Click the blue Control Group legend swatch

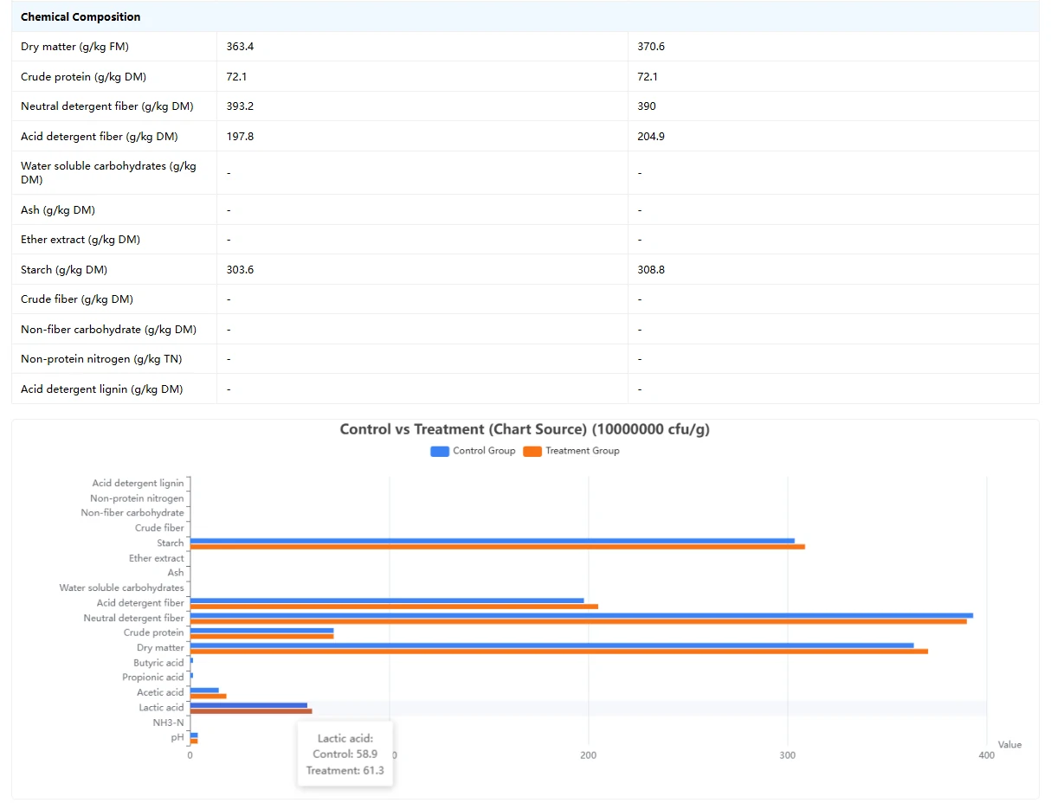click(x=440, y=451)
